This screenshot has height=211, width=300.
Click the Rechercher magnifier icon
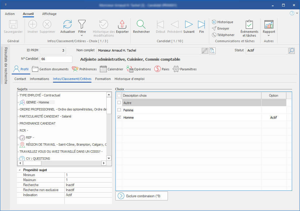click(141, 25)
